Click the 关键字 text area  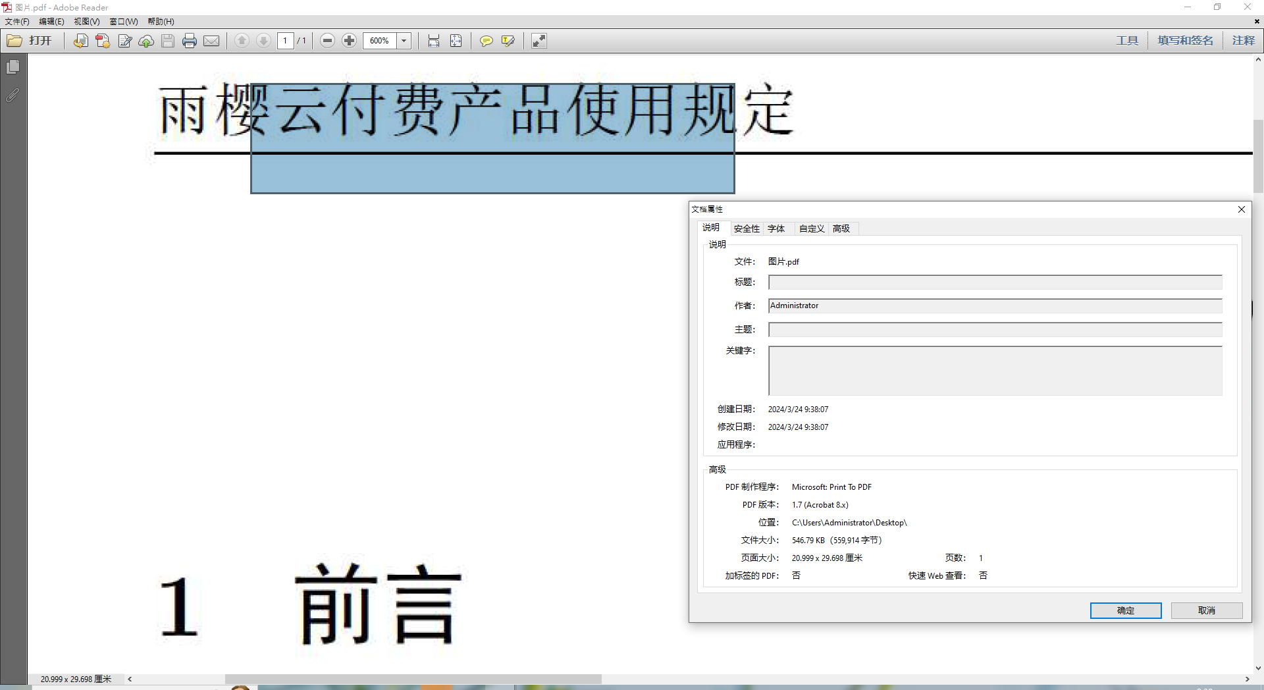pos(995,371)
